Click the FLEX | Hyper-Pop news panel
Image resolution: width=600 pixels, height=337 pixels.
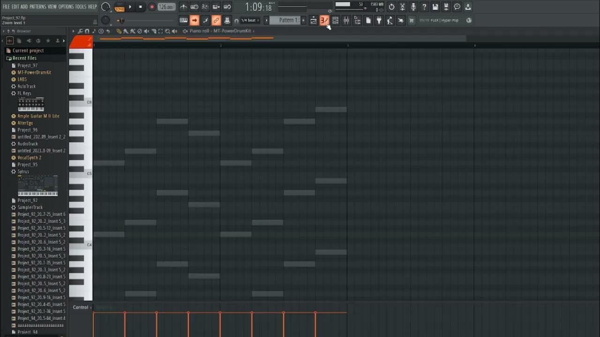(445, 20)
